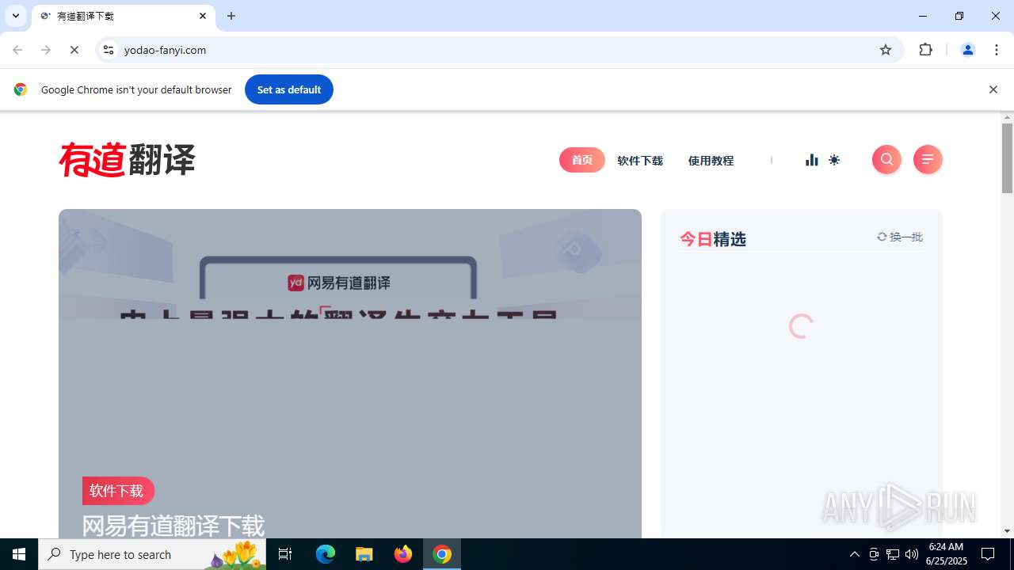Expand the tab search dropdown arrow
Viewport: 1014px width, 570px height.
point(16,16)
